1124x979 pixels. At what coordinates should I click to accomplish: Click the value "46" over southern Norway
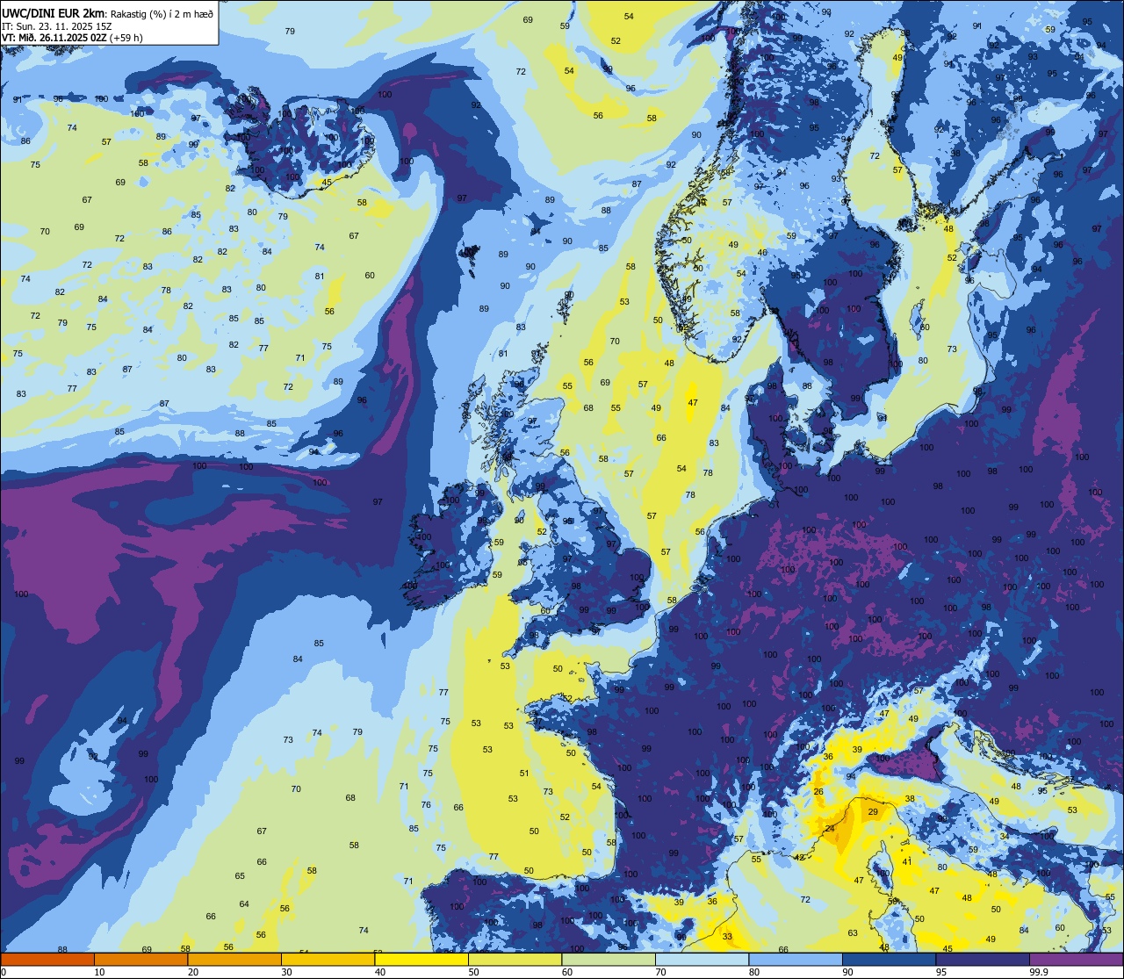[762, 253]
